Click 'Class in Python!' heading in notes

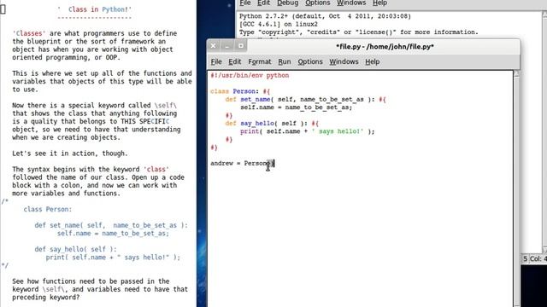pos(100,9)
